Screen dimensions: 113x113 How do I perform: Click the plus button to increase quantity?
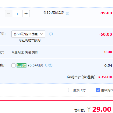pos(26,14)
